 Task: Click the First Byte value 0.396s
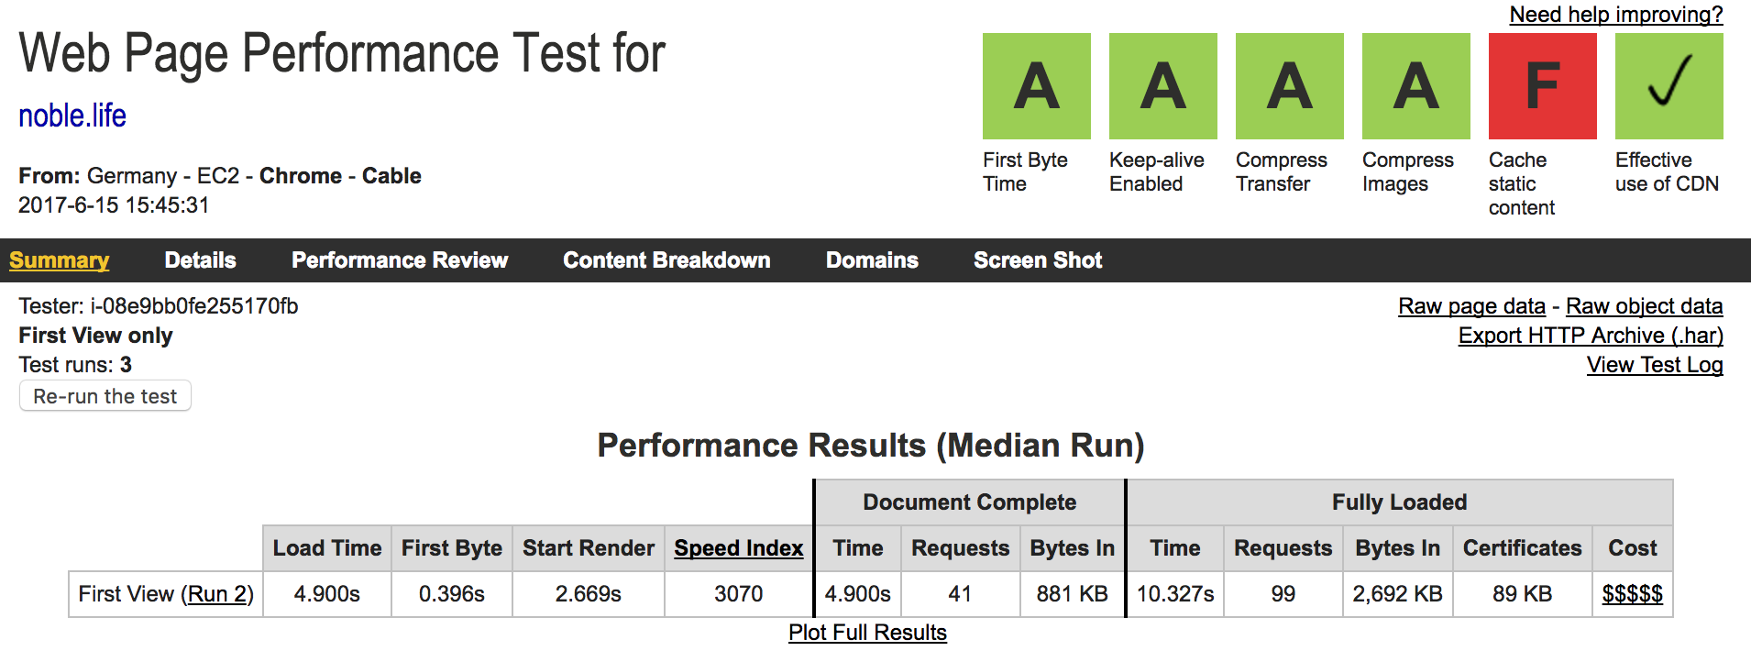click(x=452, y=594)
